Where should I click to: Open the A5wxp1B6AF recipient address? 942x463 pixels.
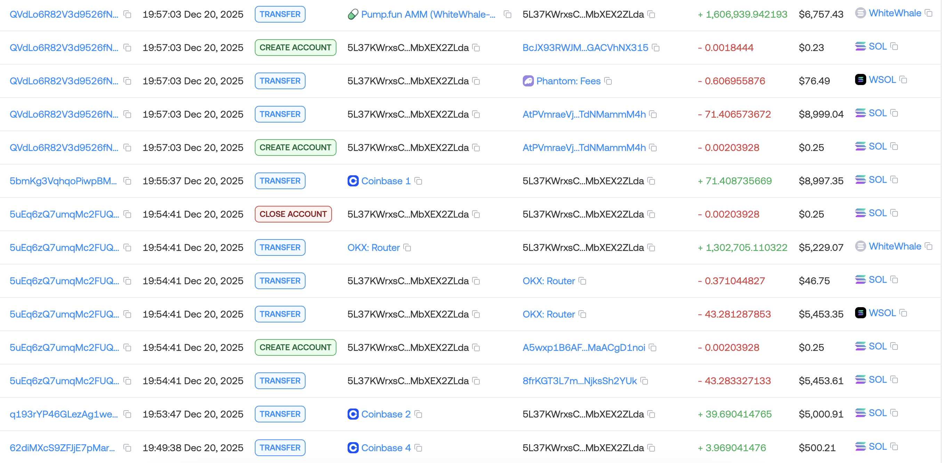coord(584,347)
